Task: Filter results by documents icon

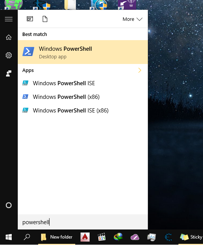Action: (45, 19)
